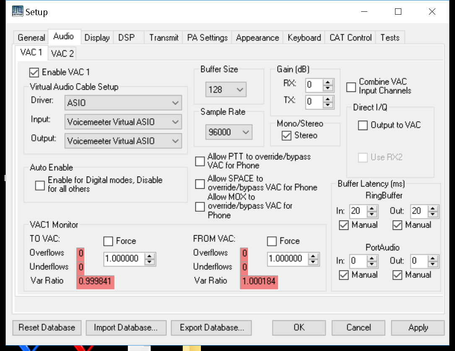Increase RingBuffer In latency value

click(372, 208)
